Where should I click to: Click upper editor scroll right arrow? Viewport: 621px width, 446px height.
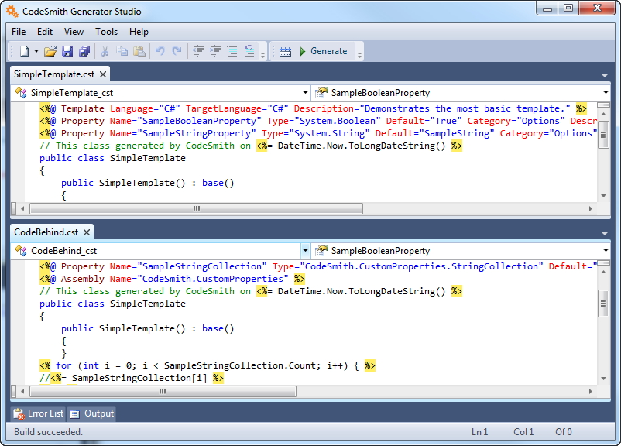pos(591,208)
